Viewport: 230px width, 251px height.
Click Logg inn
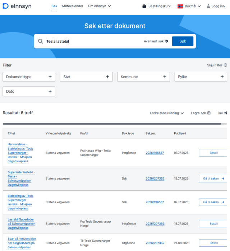coord(216,6)
